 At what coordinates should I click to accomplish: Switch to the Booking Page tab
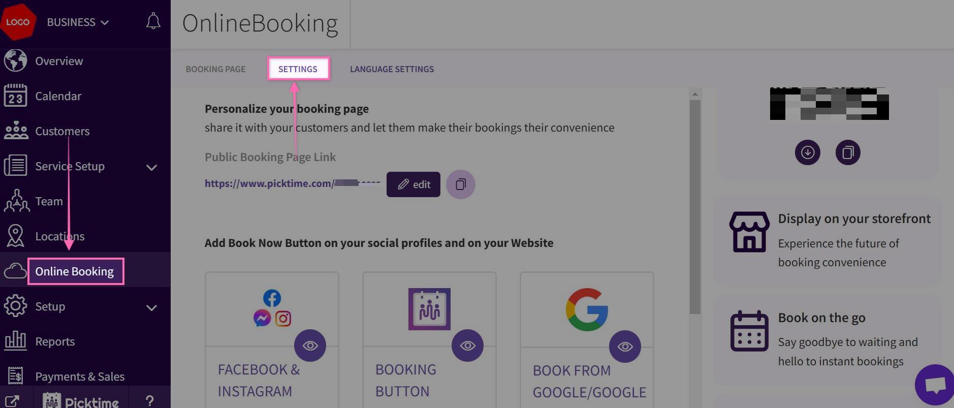pos(215,69)
